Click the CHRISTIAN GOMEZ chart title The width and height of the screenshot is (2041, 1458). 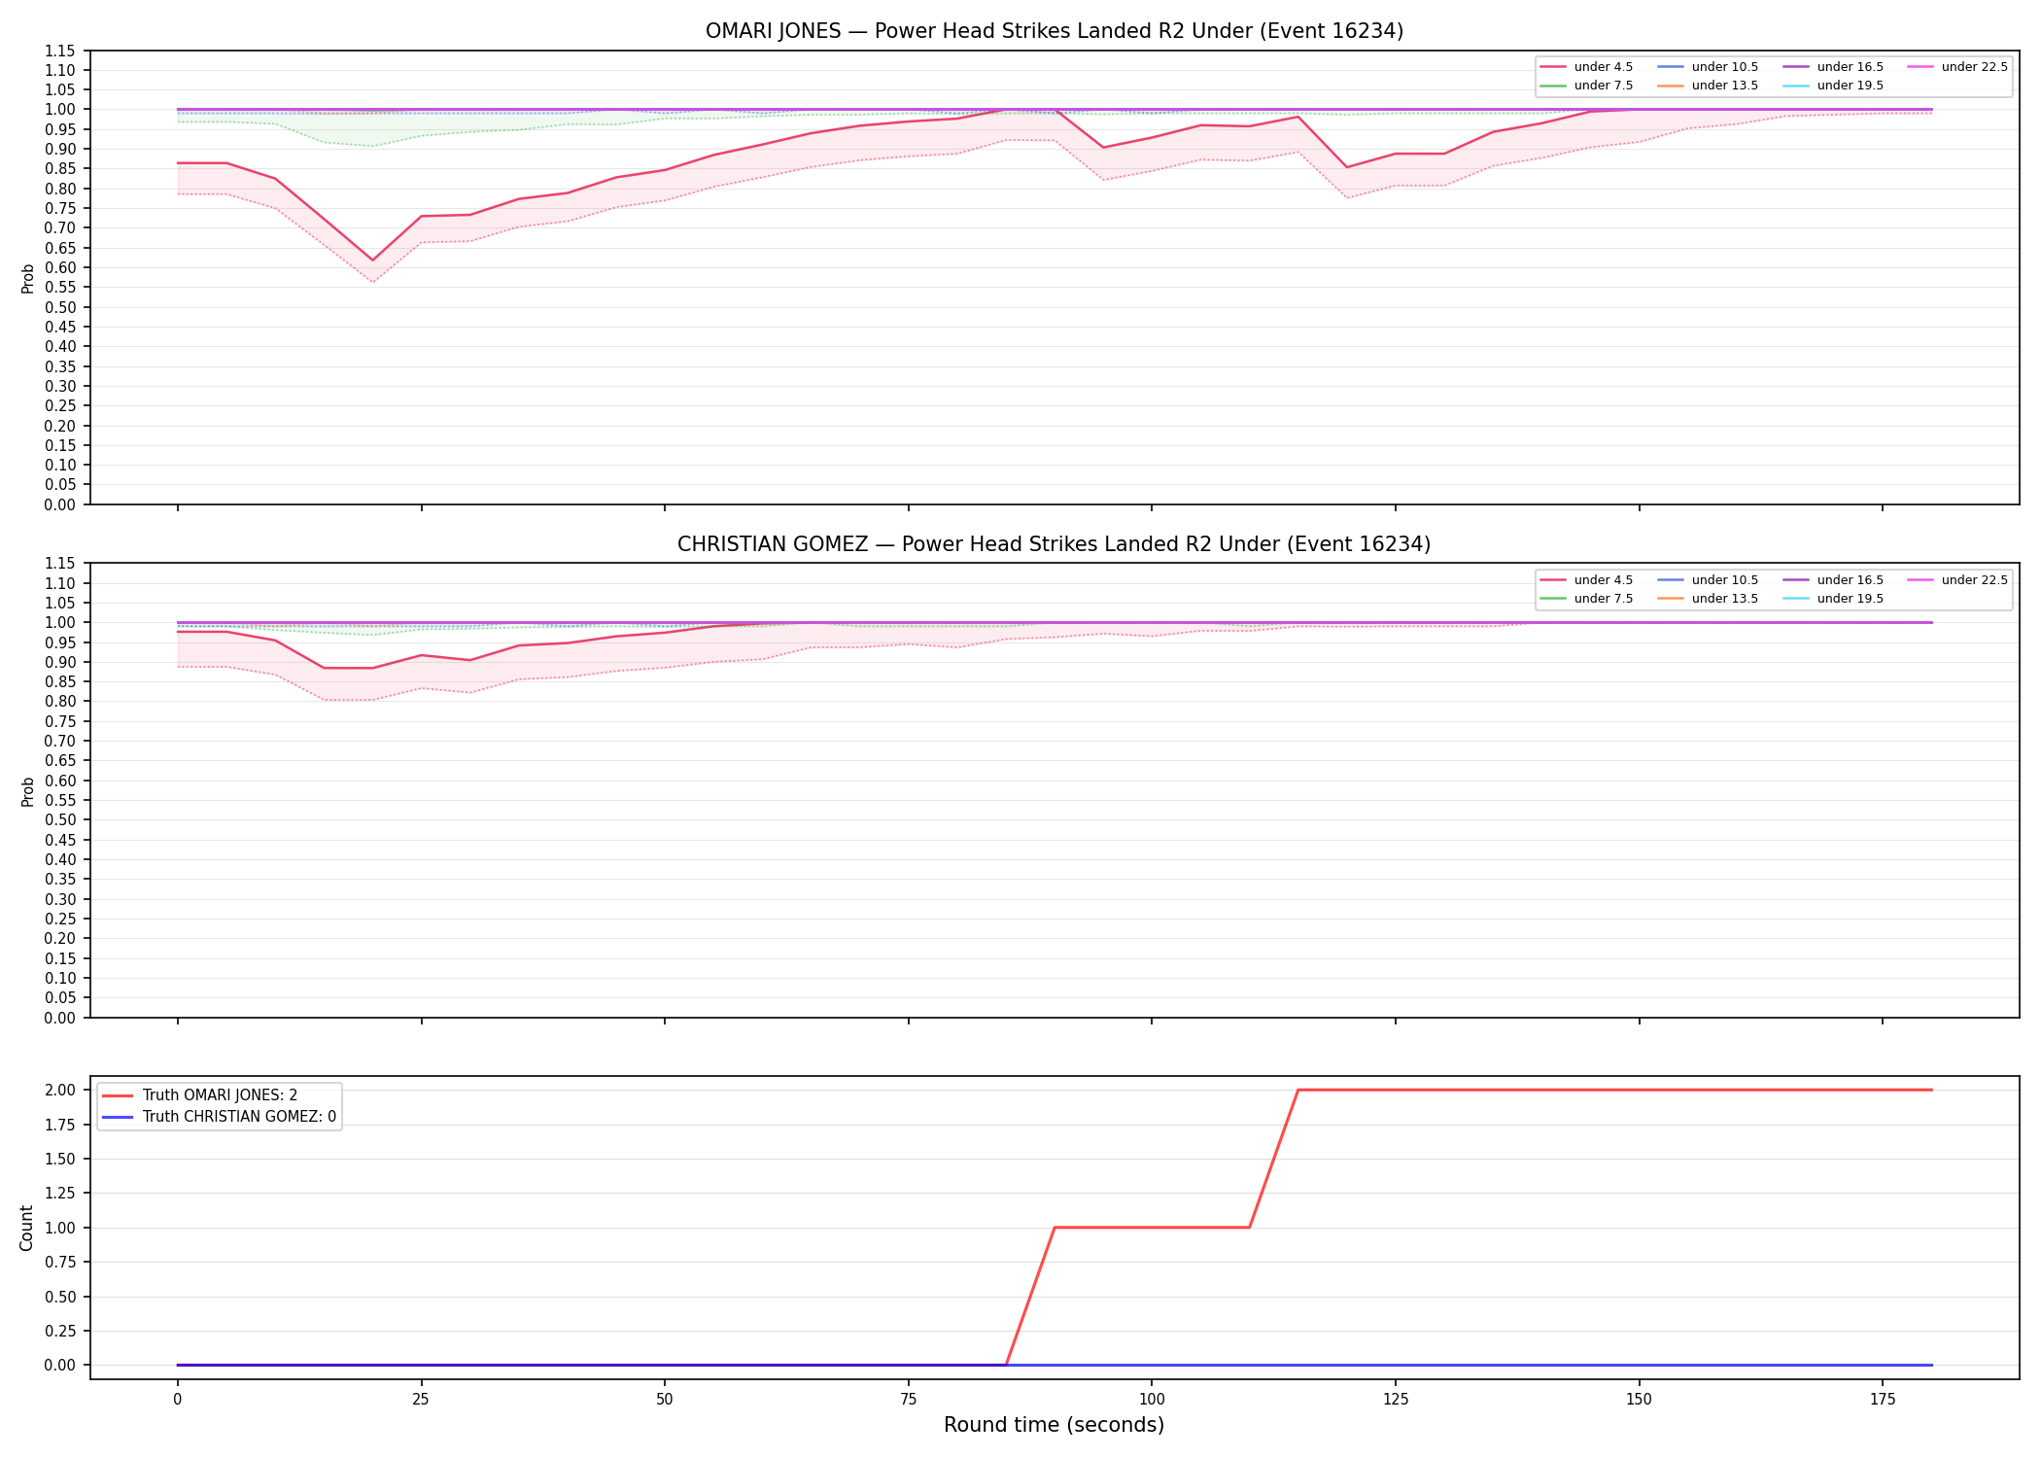[1054, 544]
